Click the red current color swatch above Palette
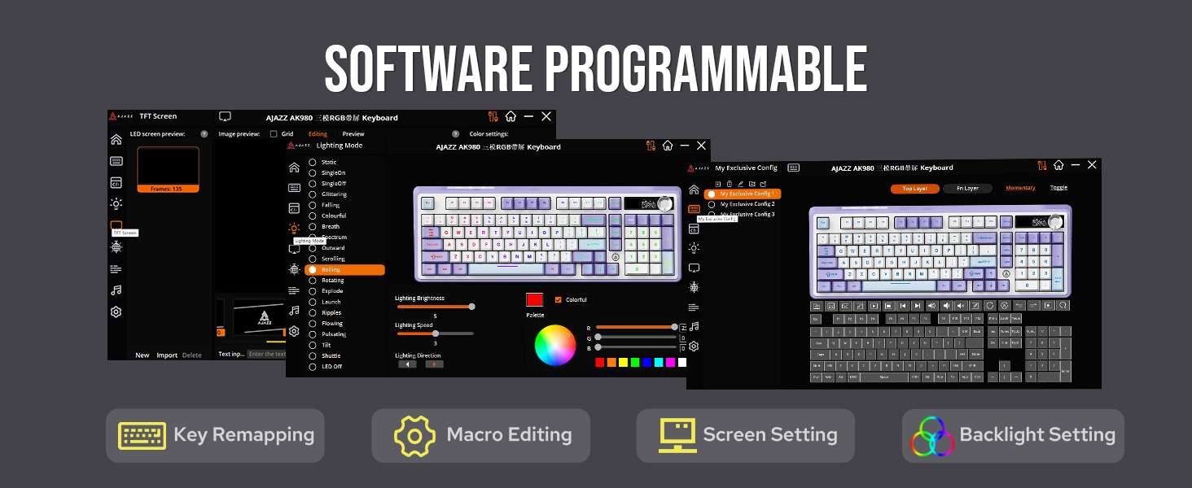The image size is (1192, 488). (535, 300)
